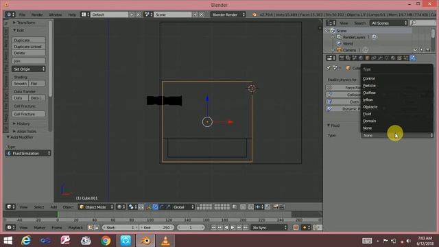Click the pivot point selector icon
The width and height of the screenshot is (439, 247).
click(x=132, y=207)
